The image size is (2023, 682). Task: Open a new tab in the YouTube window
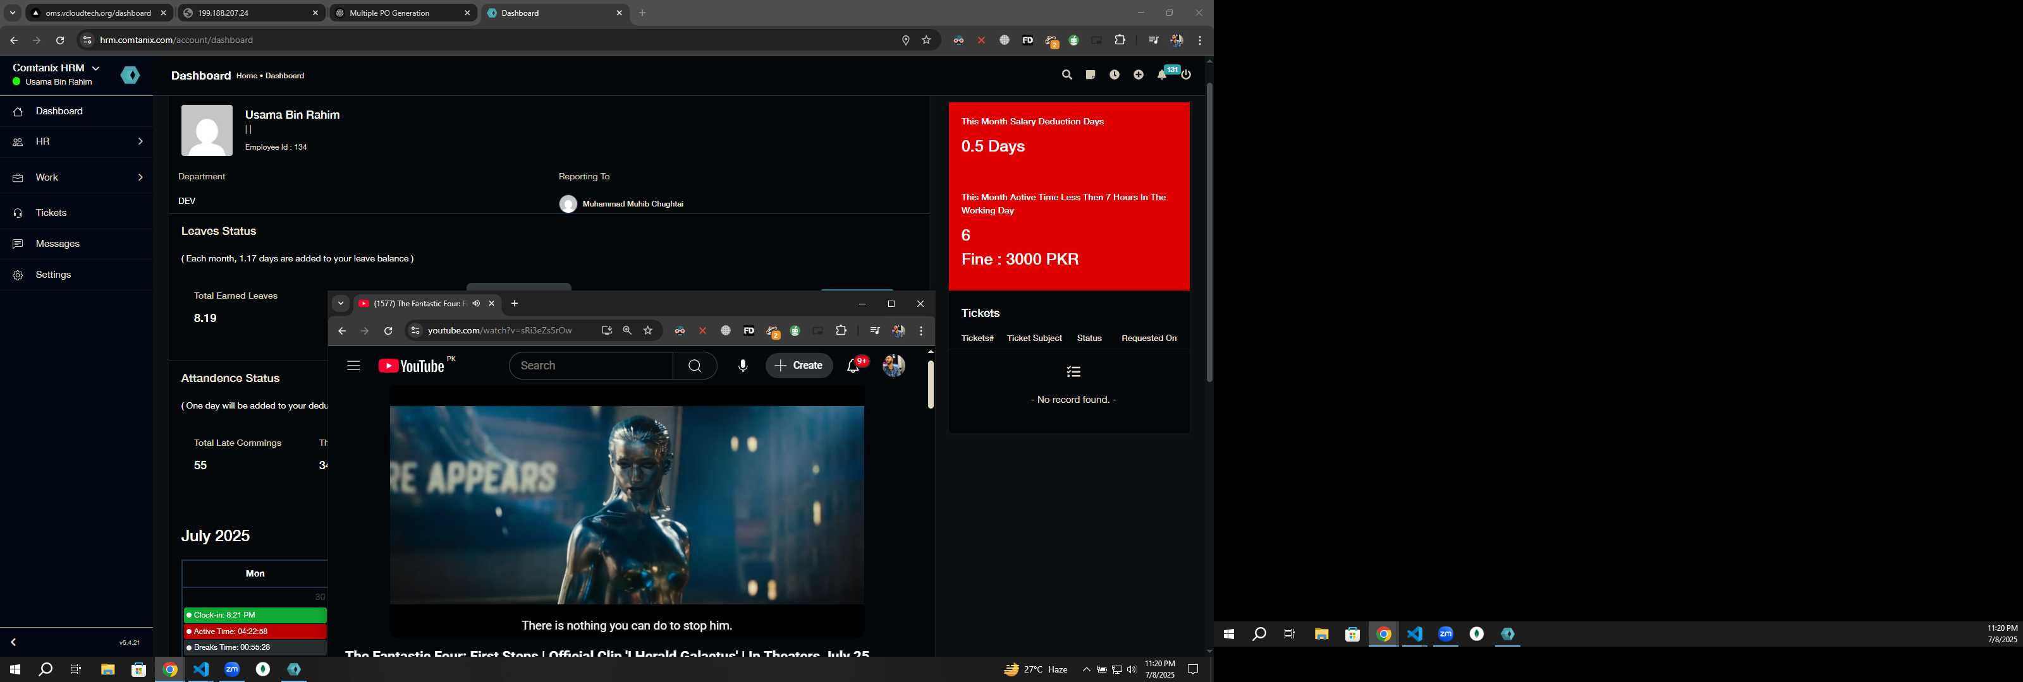515,304
